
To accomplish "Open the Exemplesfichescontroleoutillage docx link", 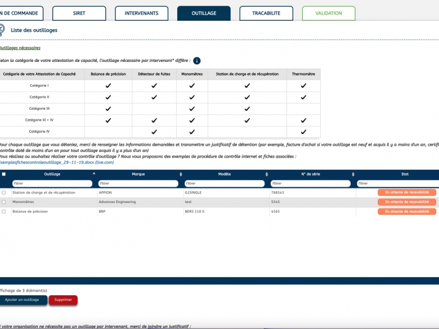I will pyautogui.click(x=56, y=163).
